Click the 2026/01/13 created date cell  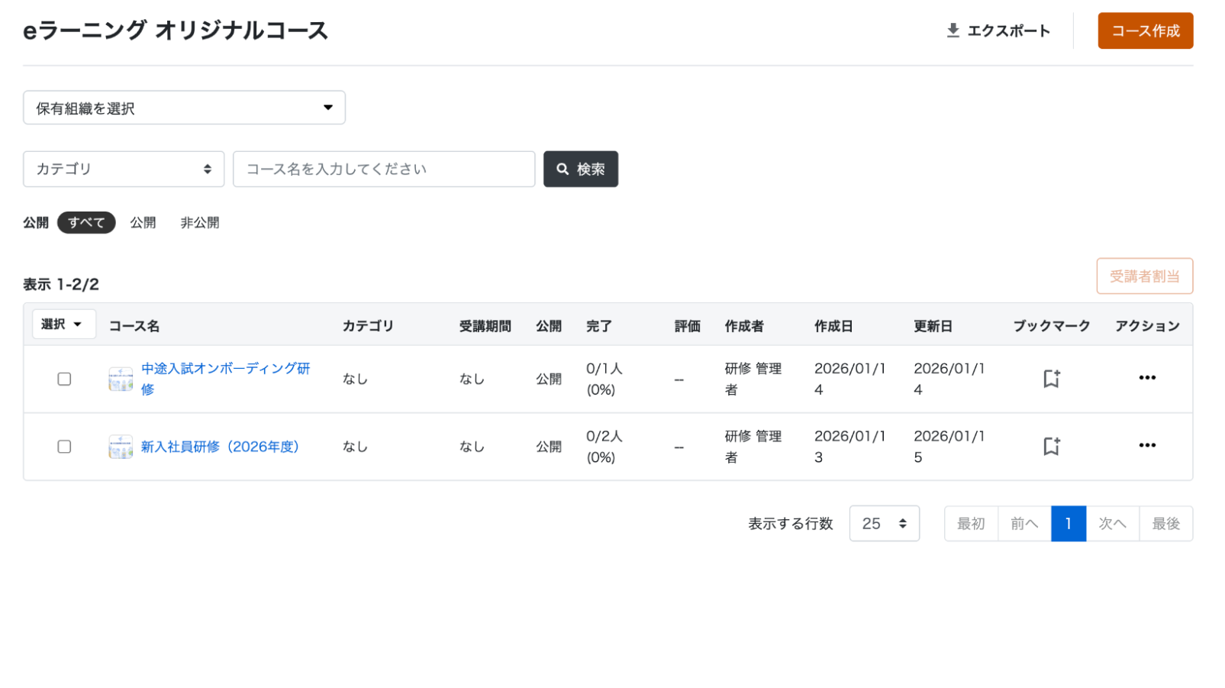849,447
